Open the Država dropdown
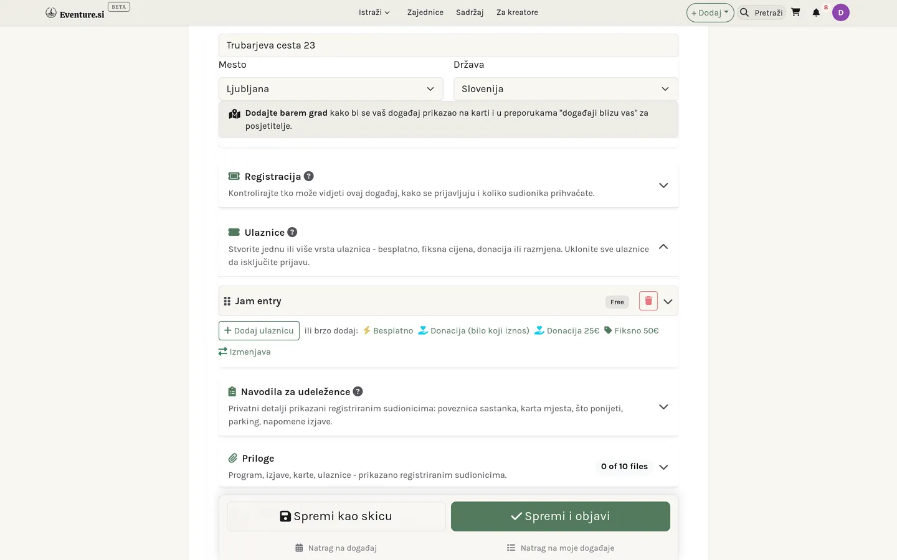This screenshot has height=560, width=897. click(x=566, y=89)
